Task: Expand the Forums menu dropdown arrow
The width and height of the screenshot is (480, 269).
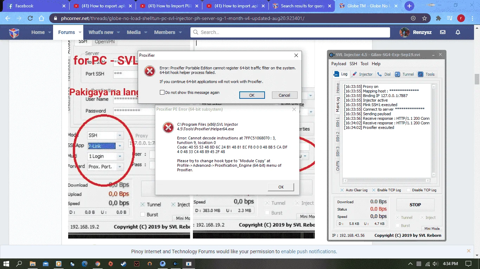Action: [80, 32]
